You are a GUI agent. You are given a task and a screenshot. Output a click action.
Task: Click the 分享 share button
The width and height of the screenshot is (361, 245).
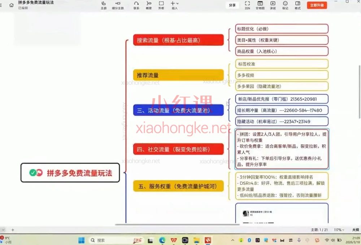point(232,5)
